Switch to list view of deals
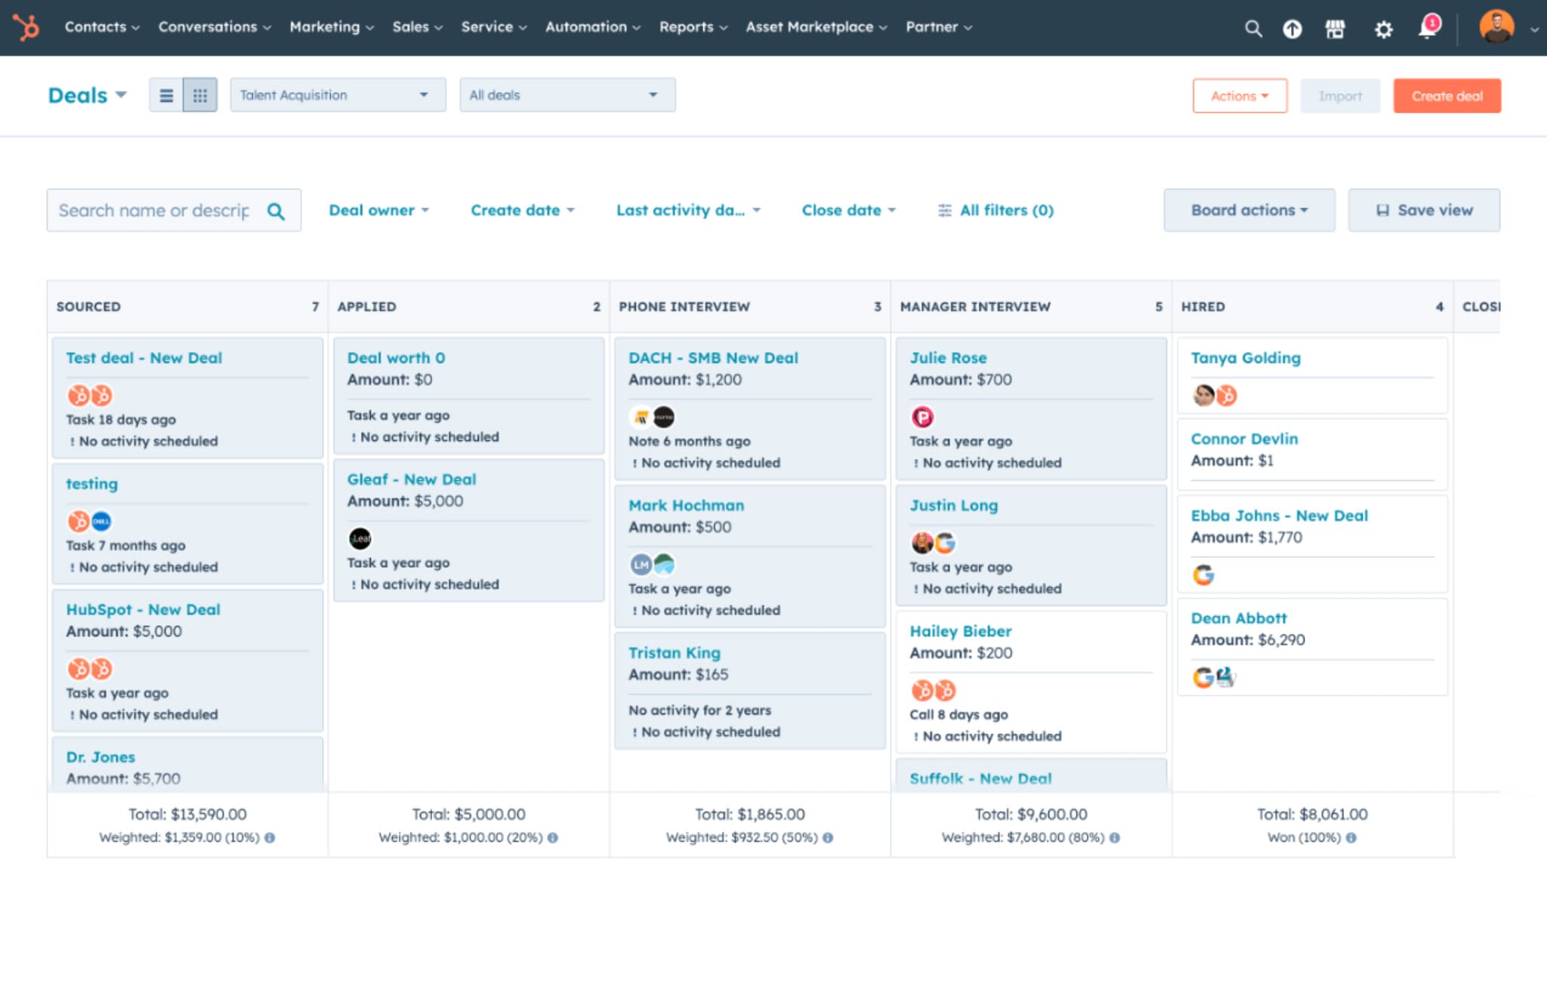 (x=165, y=94)
